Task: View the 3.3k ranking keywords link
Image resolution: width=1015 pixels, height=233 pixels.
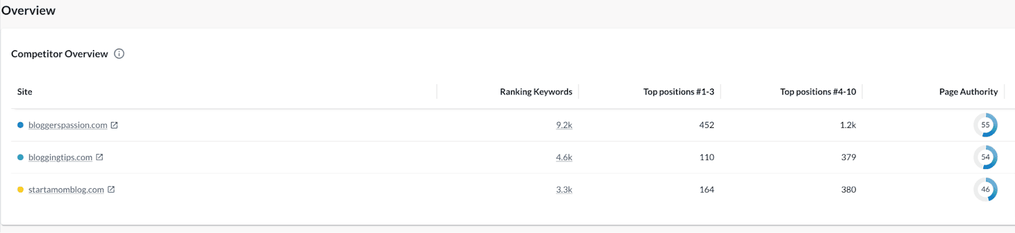Action: 564,189
